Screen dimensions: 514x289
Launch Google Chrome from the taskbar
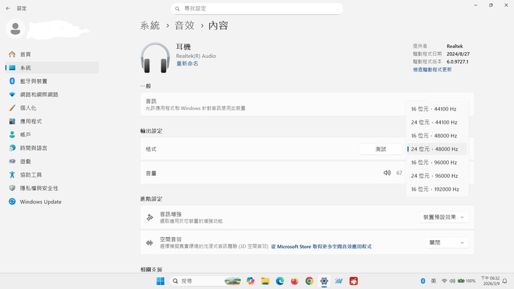tap(309, 281)
